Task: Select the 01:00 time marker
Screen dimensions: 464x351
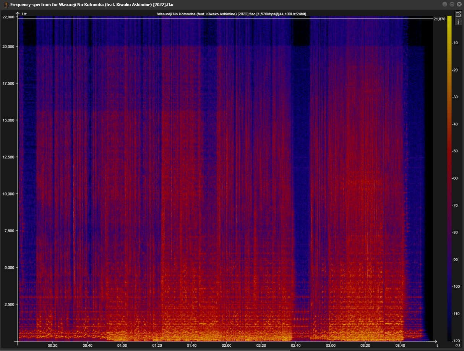Action: coord(122,345)
